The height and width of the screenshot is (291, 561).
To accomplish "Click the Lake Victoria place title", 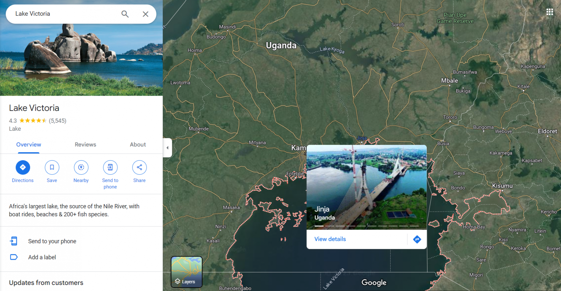I will tap(34, 108).
